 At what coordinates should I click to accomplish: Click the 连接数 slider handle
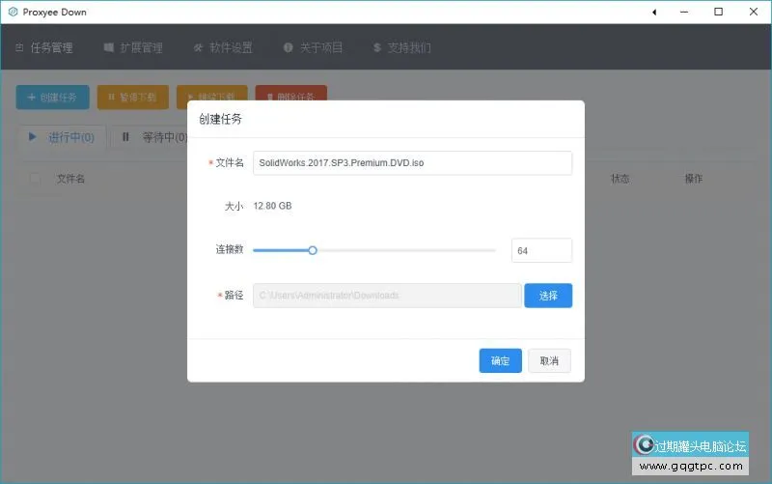[x=313, y=250]
